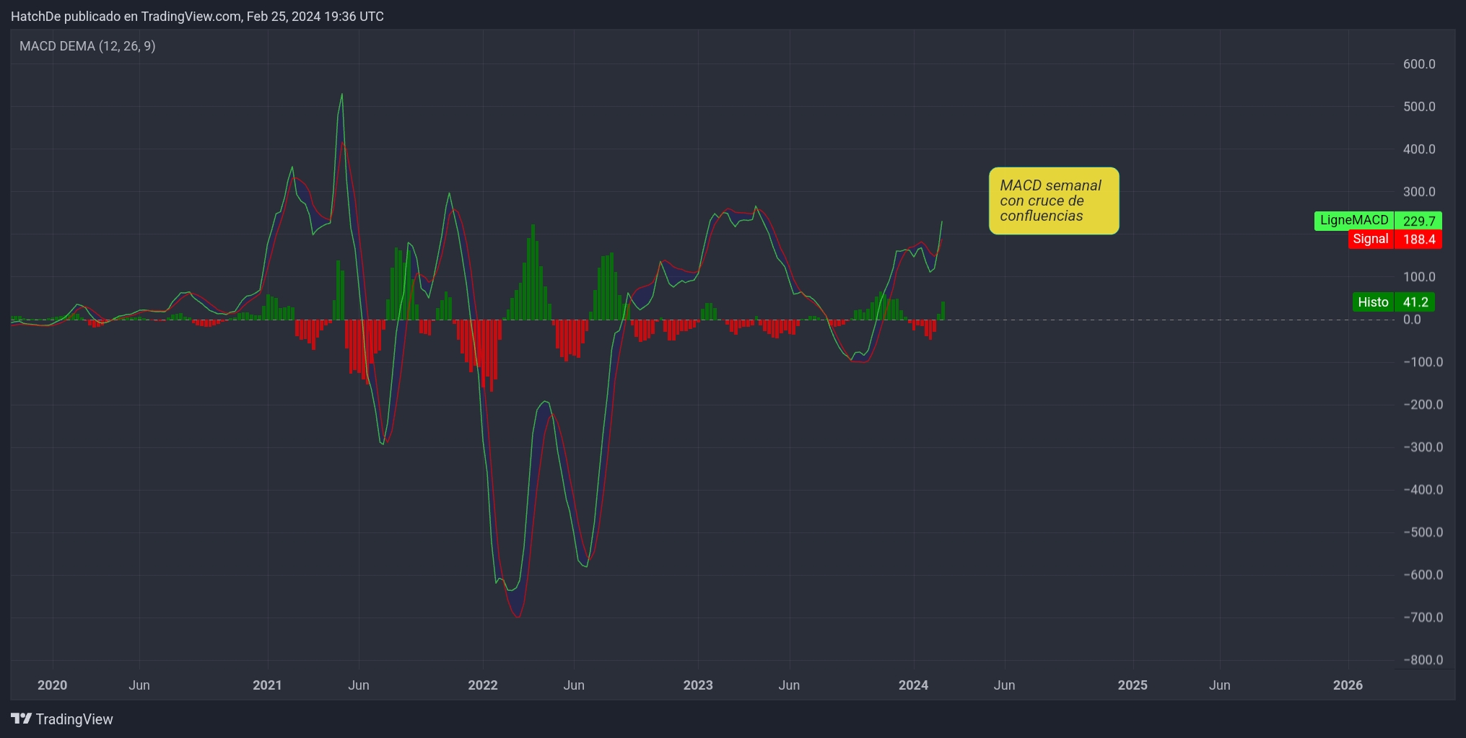Open TradingView.com from the header link

[191, 16]
